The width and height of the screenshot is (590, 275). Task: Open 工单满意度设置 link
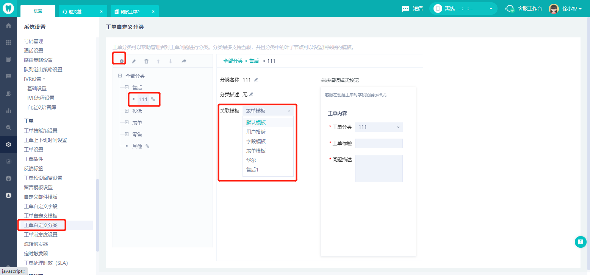pyautogui.click(x=41, y=235)
